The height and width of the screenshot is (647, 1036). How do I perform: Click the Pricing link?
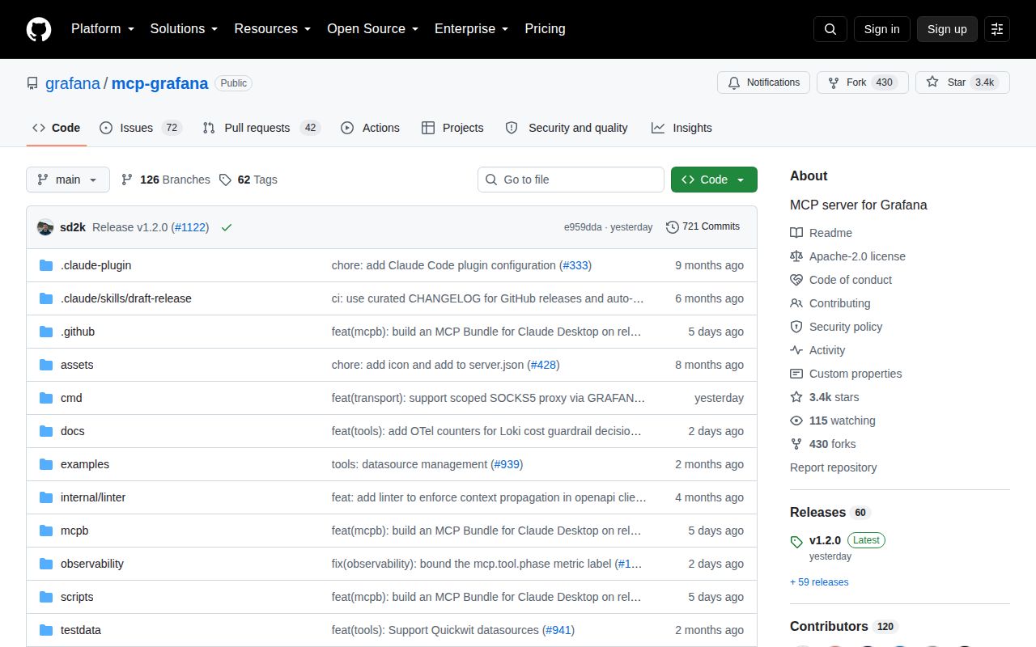tap(545, 29)
